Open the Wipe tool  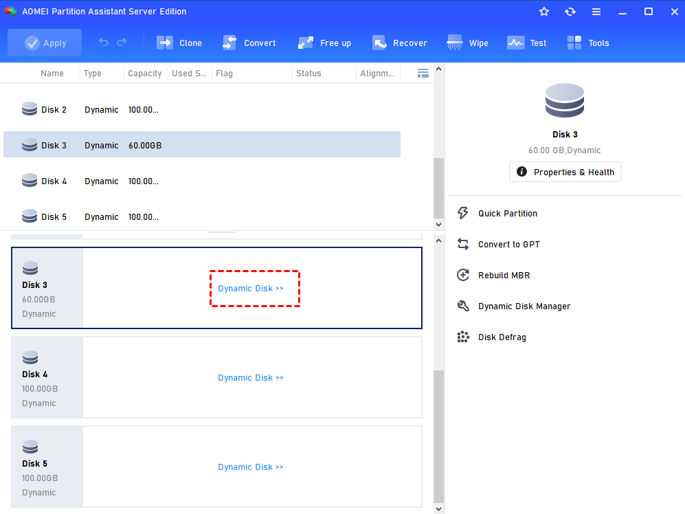[467, 43]
